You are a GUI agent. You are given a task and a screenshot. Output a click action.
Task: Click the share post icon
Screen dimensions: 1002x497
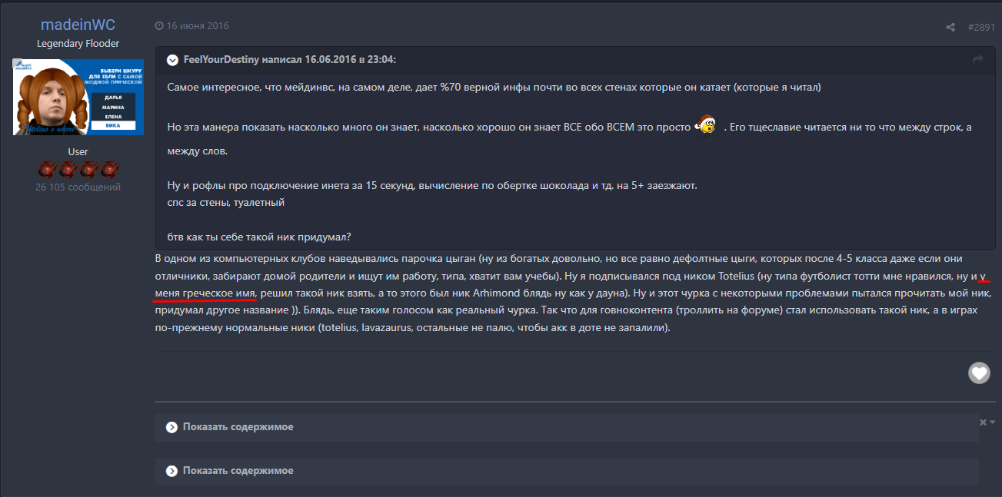[x=950, y=28]
